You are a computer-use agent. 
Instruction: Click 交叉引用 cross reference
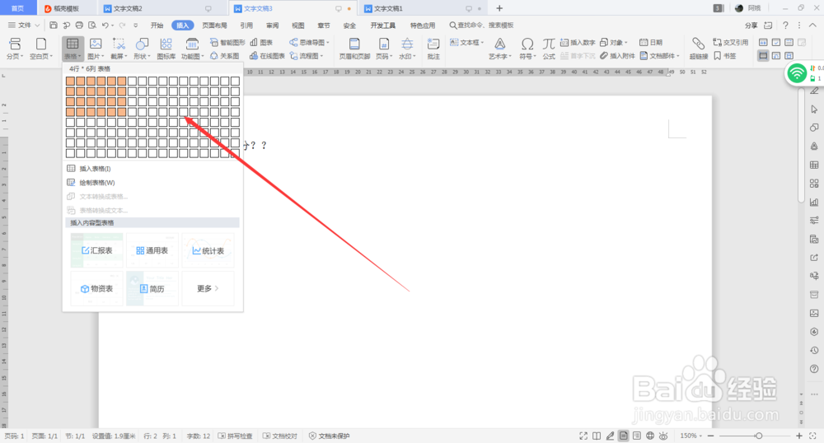pos(730,43)
